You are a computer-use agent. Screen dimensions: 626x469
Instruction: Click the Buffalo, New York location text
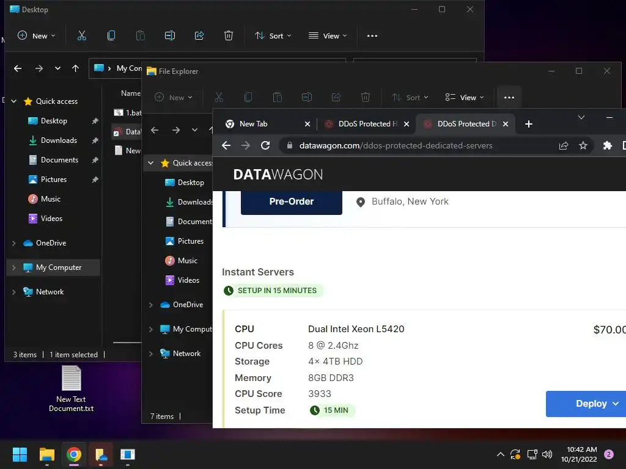[410, 202]
